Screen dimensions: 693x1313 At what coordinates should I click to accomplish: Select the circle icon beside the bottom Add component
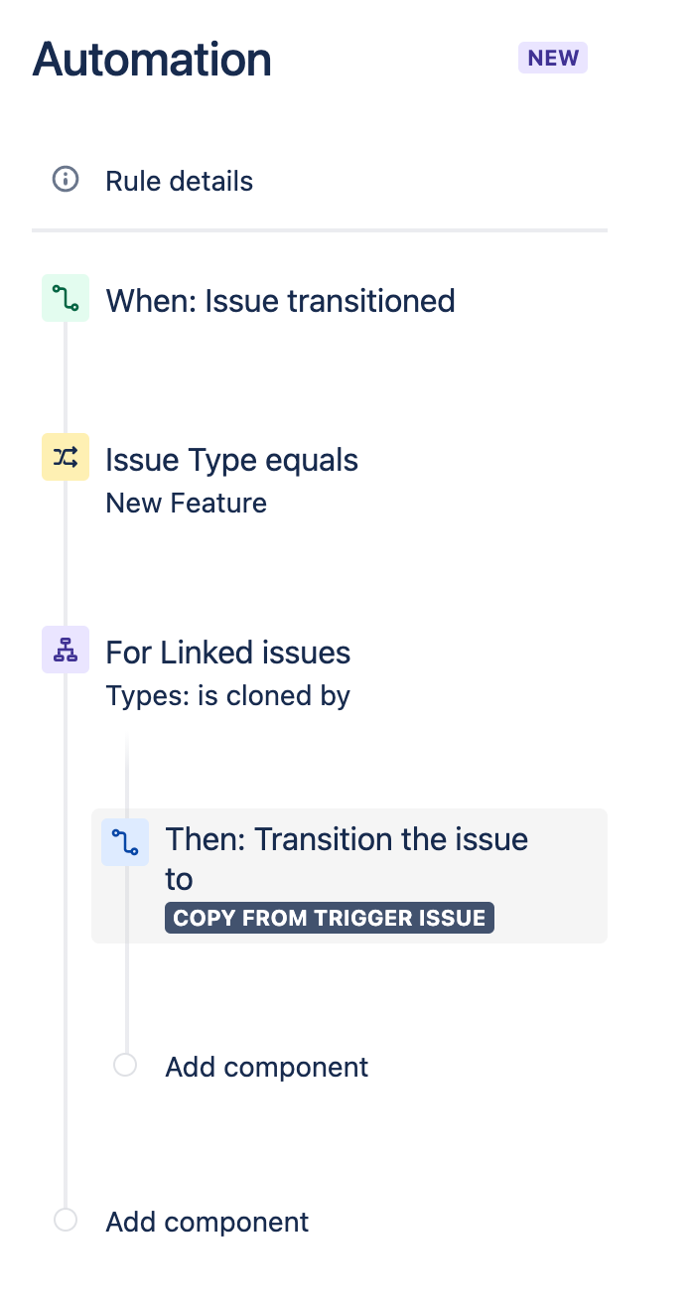pos(65,1220)
